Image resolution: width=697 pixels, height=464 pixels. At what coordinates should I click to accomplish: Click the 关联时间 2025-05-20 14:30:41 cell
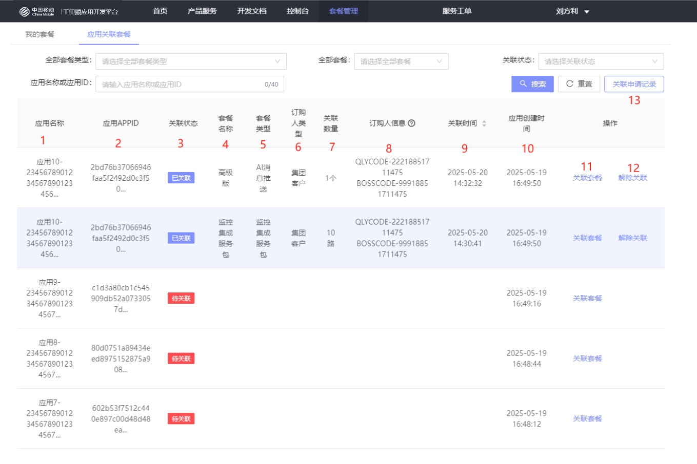468,238
